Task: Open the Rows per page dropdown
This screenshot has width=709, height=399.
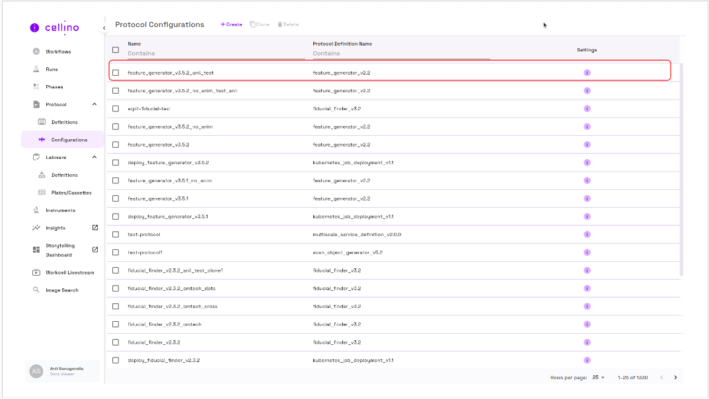Action: (599, 377)
